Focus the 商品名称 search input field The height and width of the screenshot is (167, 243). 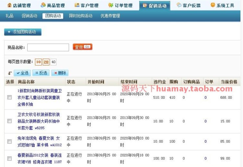point(48,47)
